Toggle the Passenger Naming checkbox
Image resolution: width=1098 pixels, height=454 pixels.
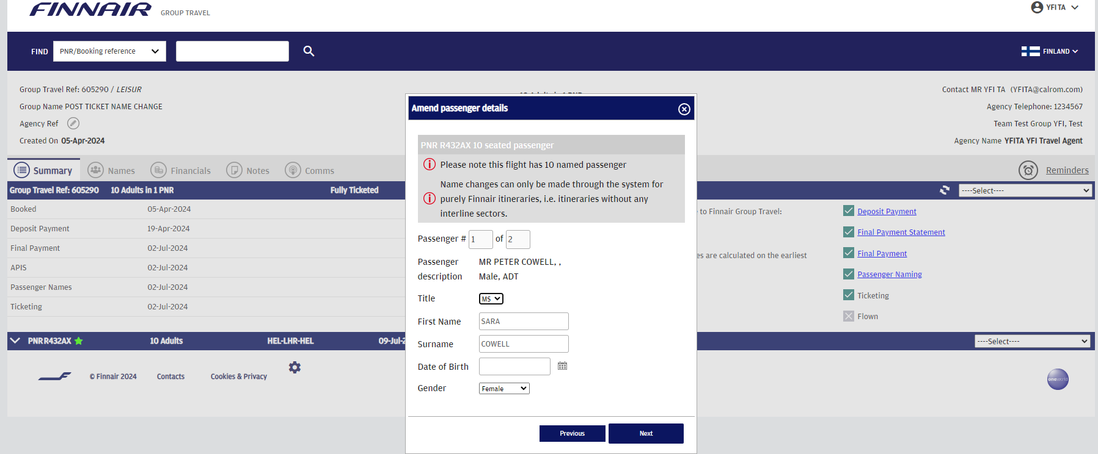[x=849, y=274]
